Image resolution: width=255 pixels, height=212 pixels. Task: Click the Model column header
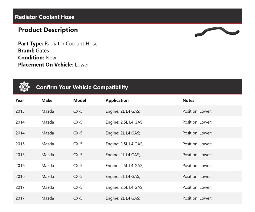[x=80, y=100]
